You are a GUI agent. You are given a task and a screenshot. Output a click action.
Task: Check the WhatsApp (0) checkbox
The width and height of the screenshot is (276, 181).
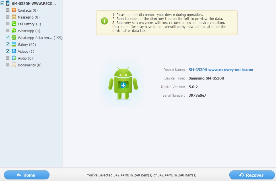point(8,30)
